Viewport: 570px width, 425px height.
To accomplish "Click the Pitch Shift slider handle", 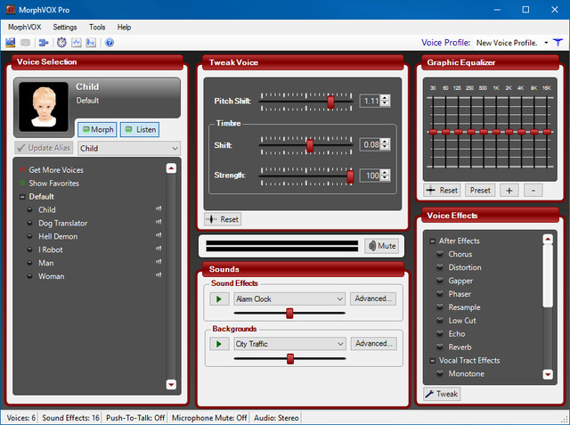I will tap(330, 102).
